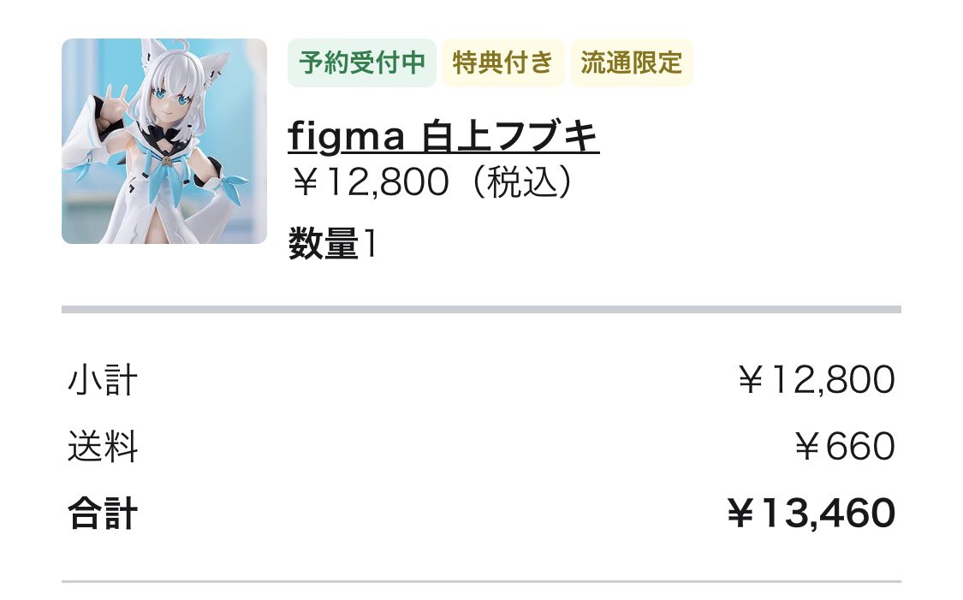963x600 pixels.
Task: Select the quantity value 1
Action: (370, 246)
